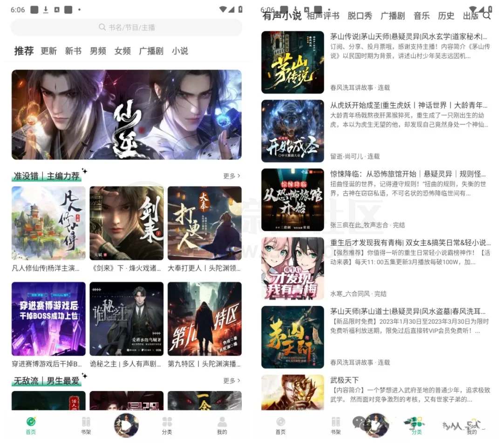Switch to the 女频 tab
503x444 pixels.
point(122,51)
